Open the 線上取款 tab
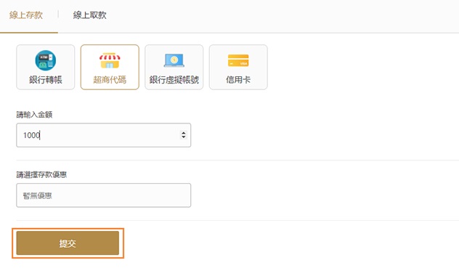 pyautogui.click(x=90, y=15)
